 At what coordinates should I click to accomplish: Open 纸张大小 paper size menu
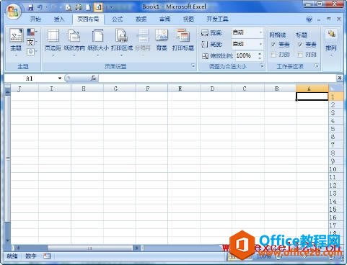click(97, 42)
